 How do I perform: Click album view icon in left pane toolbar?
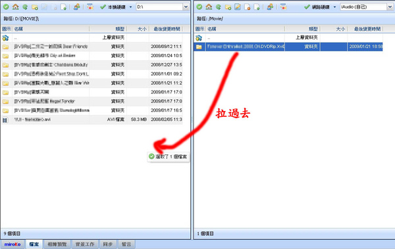tap(90, 7)
